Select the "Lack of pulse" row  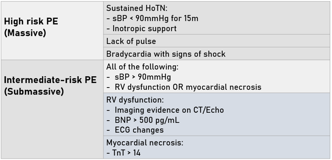pos(131,41)
